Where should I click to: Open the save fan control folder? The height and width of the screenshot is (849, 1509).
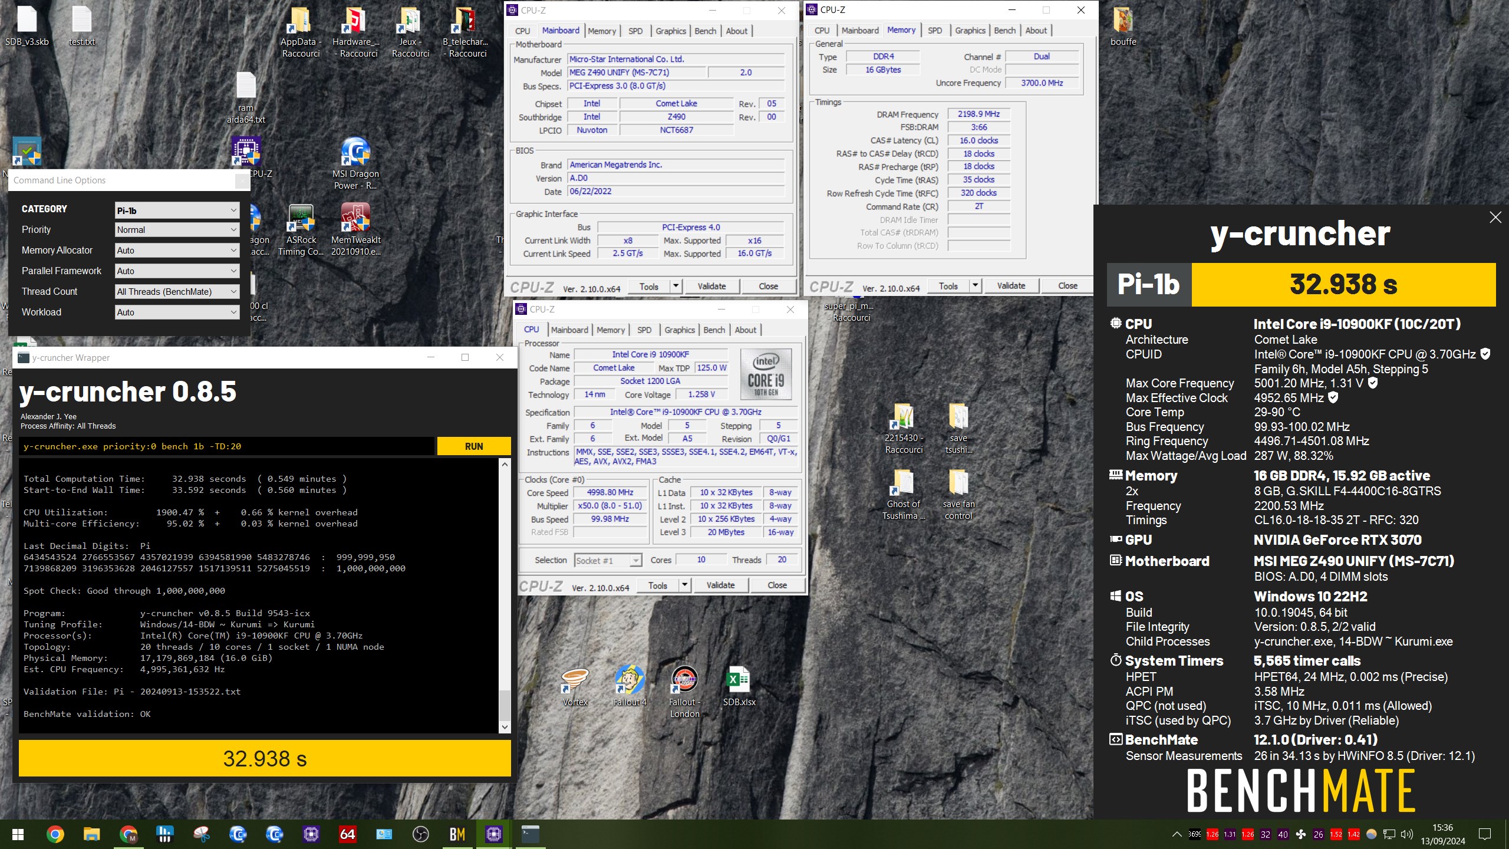958,495
